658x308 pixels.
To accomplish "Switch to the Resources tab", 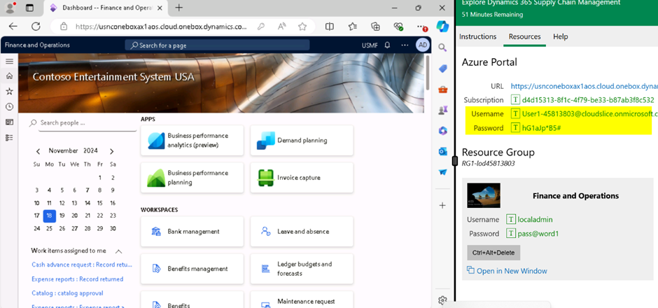I will 524,36.
